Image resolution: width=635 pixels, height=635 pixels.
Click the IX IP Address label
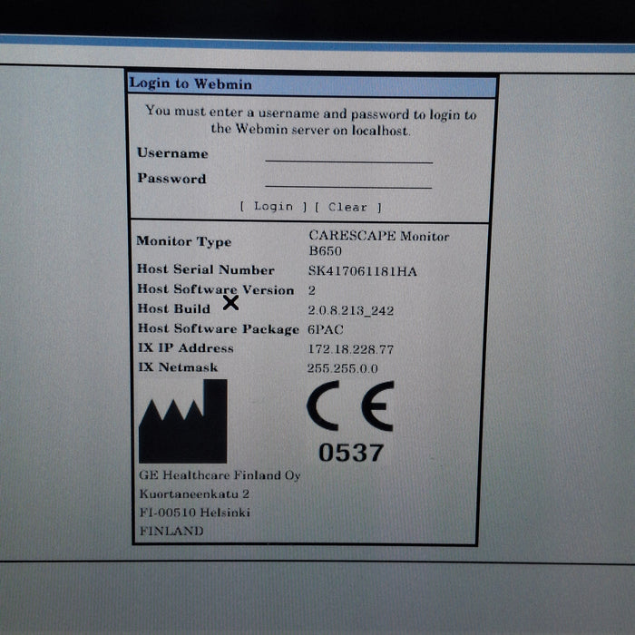[185, 347]
